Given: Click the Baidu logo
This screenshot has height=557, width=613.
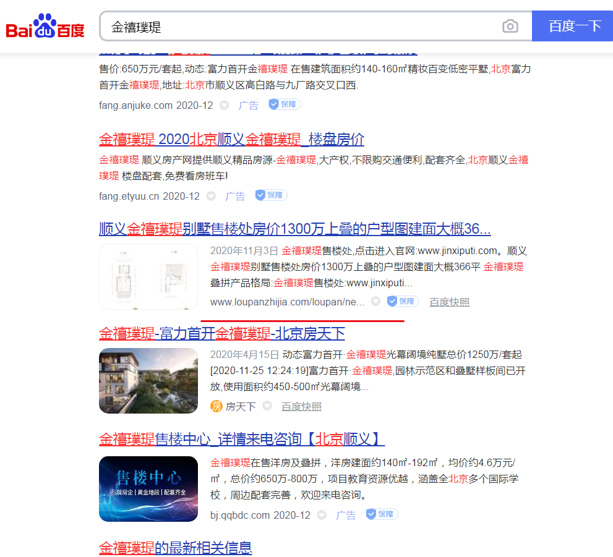Looking at the screenshot, I should click(x=45, y=26).
